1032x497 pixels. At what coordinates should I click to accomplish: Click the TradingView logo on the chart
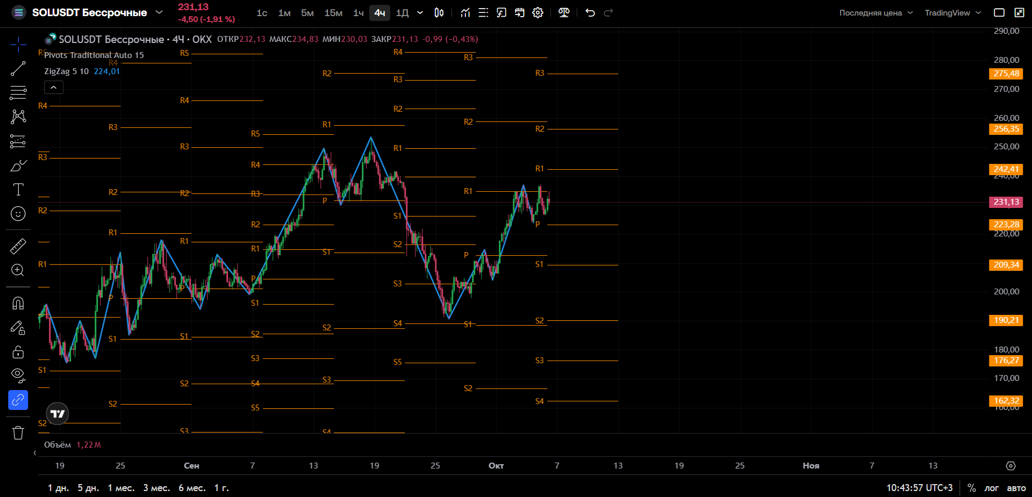[x=58, y=414]
